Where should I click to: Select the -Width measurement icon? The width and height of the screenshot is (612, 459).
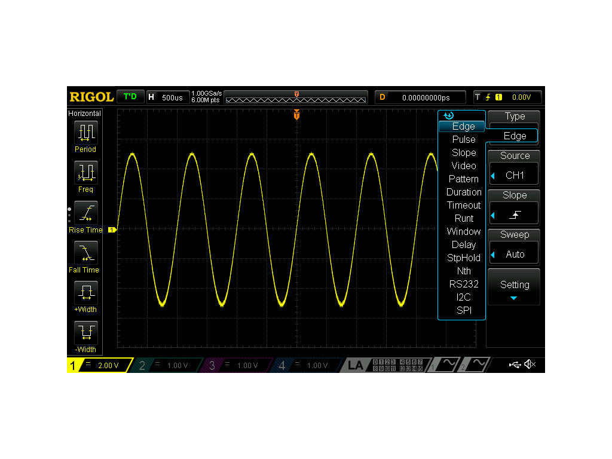(86, 332)
